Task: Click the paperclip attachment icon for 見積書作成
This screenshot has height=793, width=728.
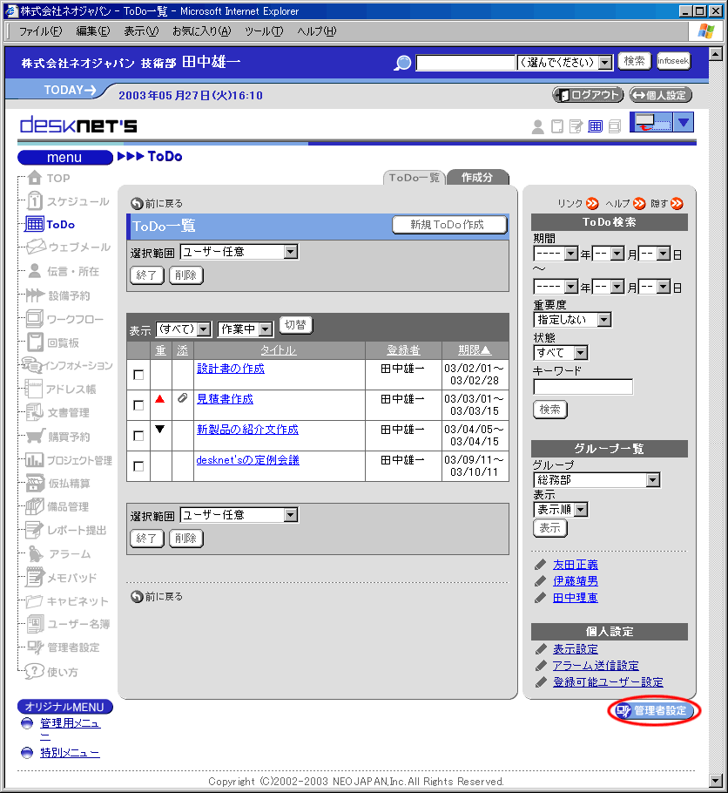Action: coord(182,399)
